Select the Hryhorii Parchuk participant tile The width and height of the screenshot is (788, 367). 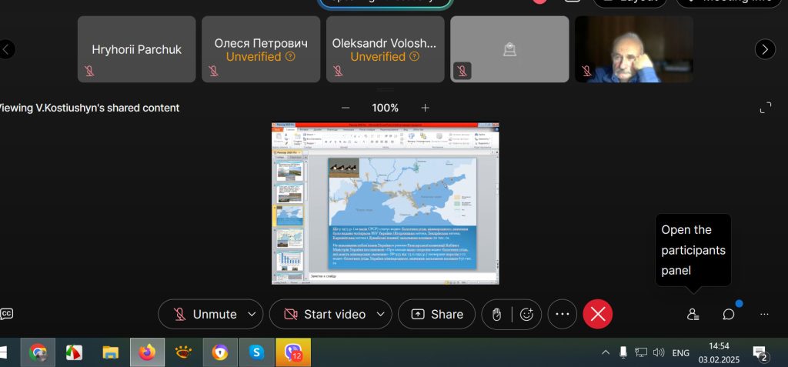137,49
